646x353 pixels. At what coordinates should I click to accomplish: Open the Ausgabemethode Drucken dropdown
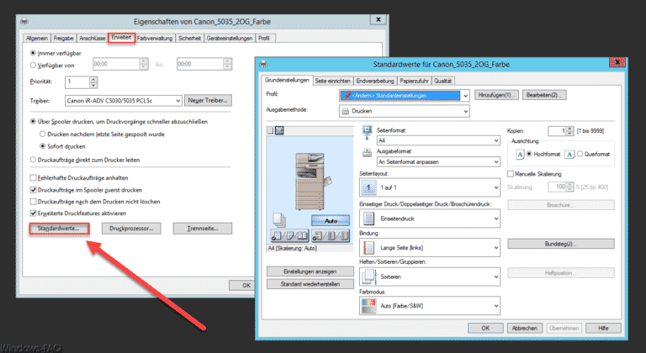pos(404,111)
